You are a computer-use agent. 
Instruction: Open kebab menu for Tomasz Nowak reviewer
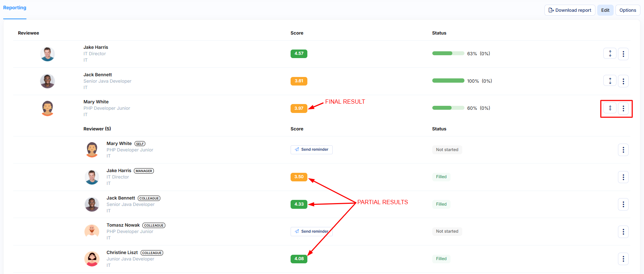(623, 232)
